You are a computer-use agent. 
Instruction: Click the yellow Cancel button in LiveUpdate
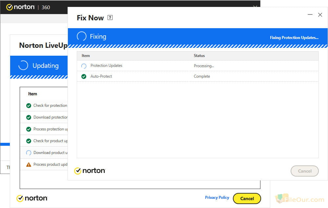[247, 199]
